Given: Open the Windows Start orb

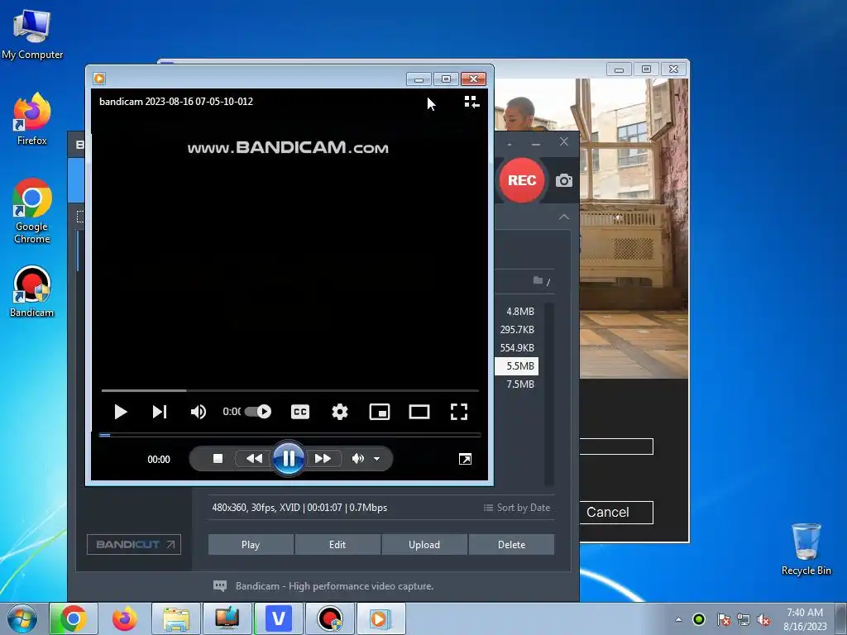Looking at the screenshot, I should click(22, 618).
